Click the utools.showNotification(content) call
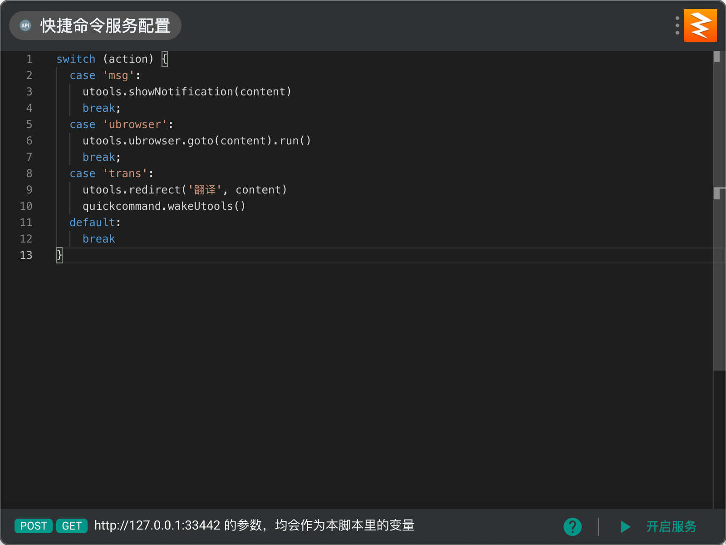This screenshot has width=726, height=545. click(x=187, y=92)
